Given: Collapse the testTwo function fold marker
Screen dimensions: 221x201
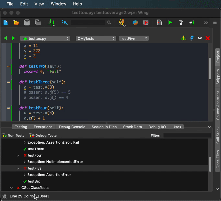Looking at the screenshot, I should click(9, 66).
